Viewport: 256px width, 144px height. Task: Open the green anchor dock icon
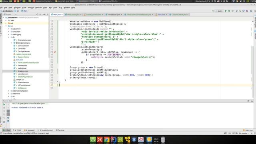click(x=93, y=140)
